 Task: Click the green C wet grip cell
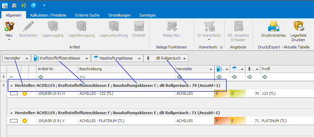coord(237,93)
